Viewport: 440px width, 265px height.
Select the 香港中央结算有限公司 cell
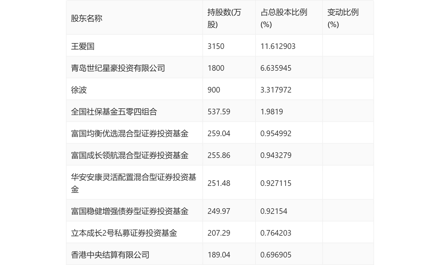coord(110,255)
